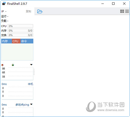Switch to grid layout view icon
This screenshot has width=130, height=117.
click(122, 11)
